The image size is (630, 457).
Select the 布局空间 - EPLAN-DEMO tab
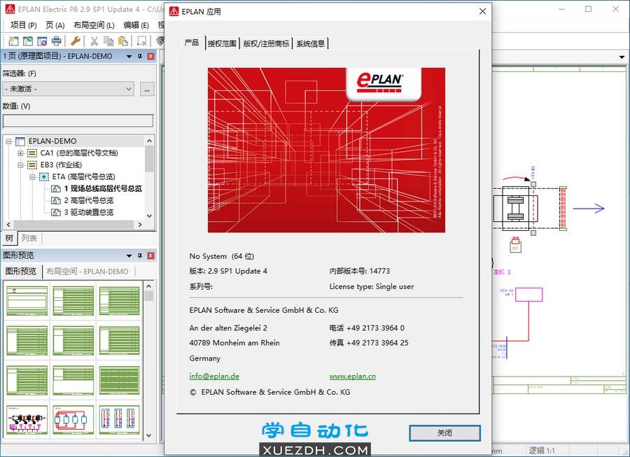pyautogui.click(x=87, y=272)
